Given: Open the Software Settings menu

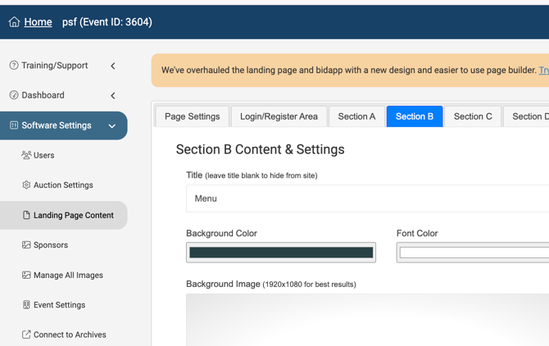Looking at the screenshot, I should [63, 125].
